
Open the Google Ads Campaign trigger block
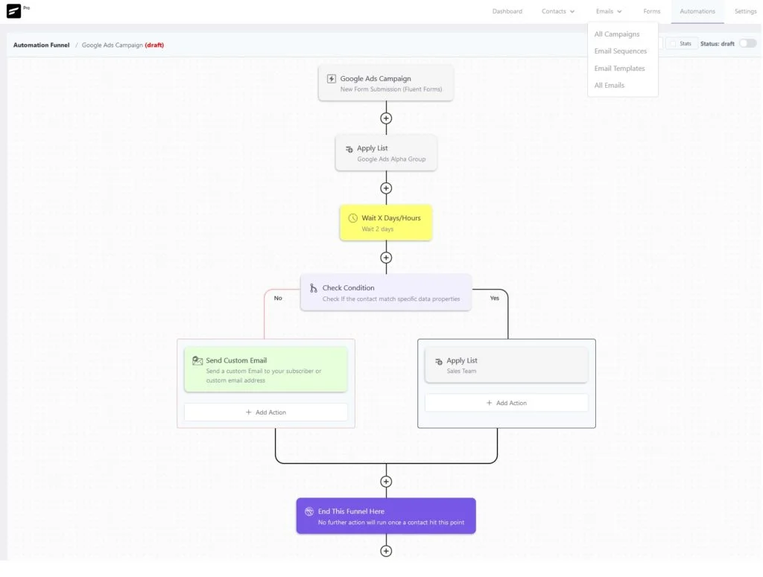point(386,83)
